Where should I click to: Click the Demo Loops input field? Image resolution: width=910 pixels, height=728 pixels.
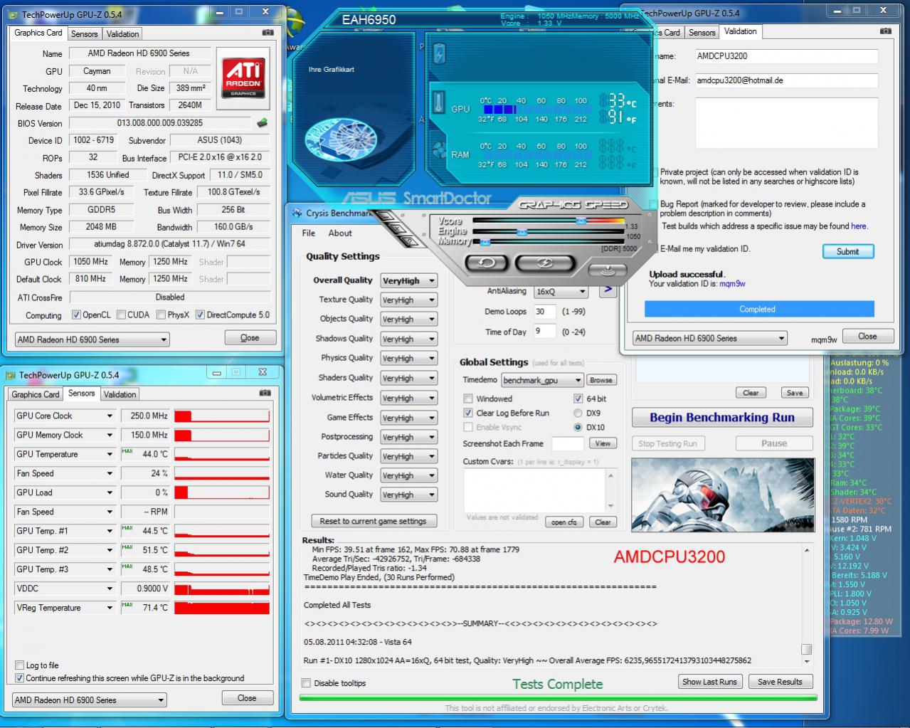tap(544, 312)
